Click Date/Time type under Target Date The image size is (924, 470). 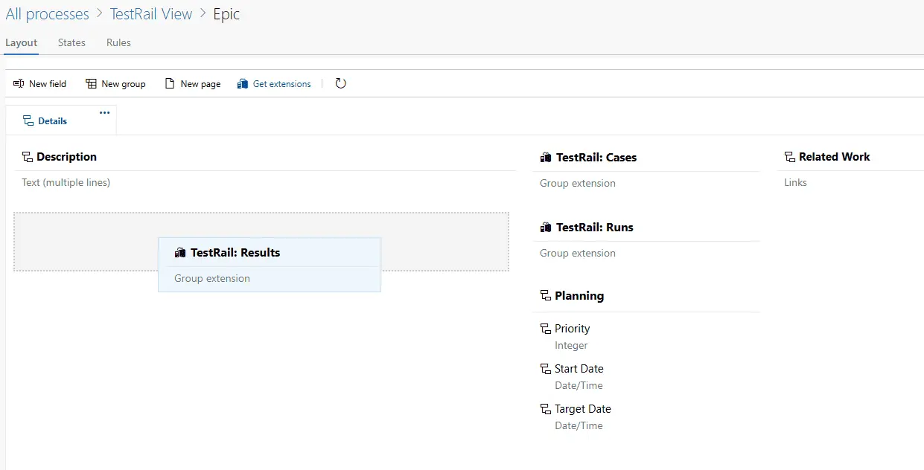[579, 425]
